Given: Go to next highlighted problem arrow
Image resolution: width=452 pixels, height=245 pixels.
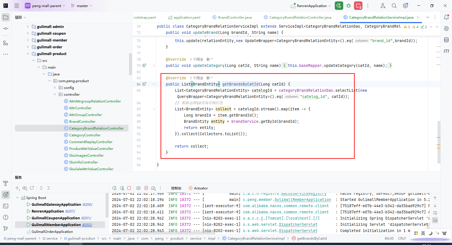Looking at the screenshot, I should pos(437,27).
